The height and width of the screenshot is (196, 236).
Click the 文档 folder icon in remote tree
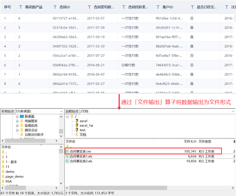pyautogui.click(x=77, y=134)
